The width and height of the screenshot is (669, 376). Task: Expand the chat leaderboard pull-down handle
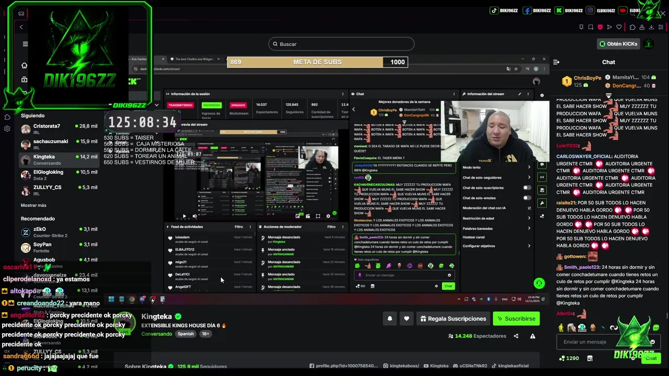[608, 96]
